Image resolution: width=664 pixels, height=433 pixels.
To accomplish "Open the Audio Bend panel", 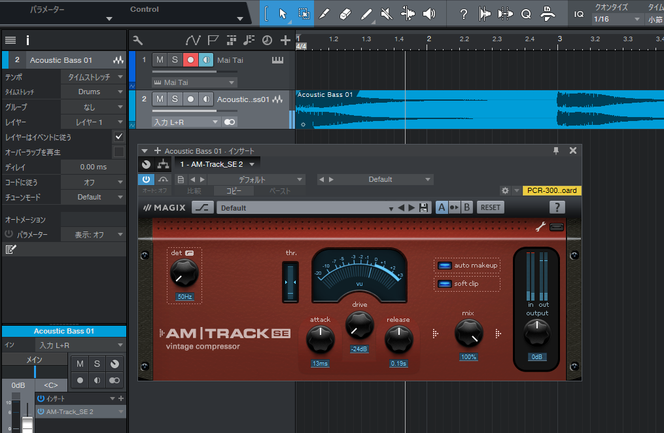I will coord(485,14).
